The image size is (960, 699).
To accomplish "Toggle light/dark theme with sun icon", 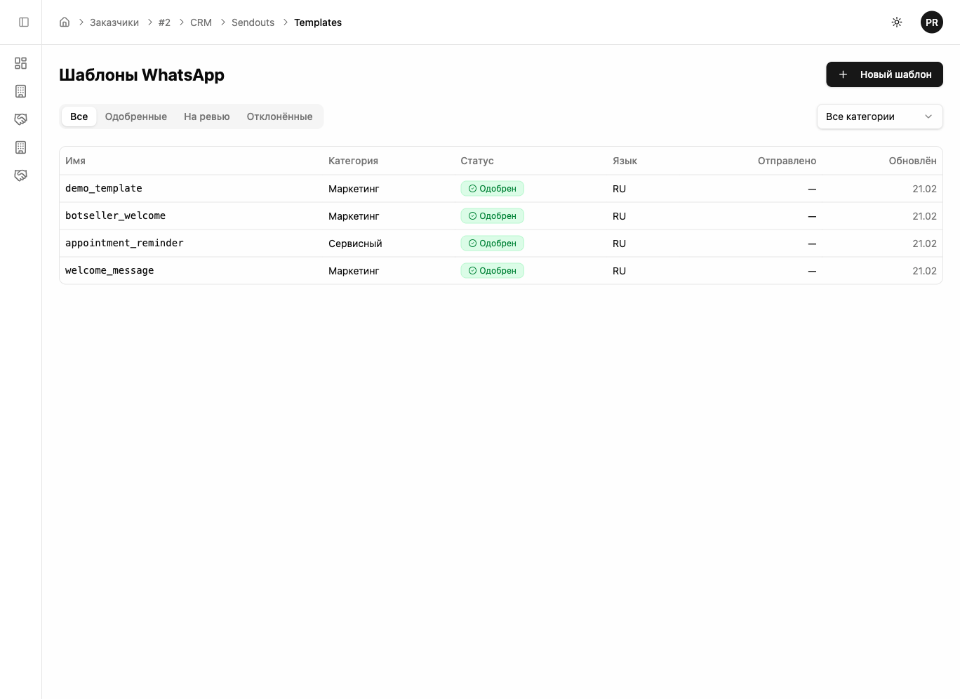I will click(x=897, y=22).
